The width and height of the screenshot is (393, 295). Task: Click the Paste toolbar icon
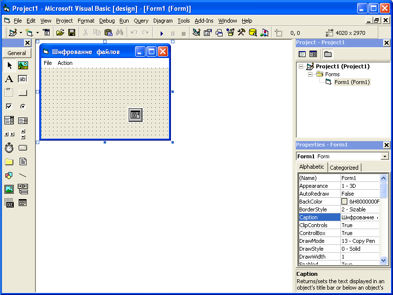point(108,32)
